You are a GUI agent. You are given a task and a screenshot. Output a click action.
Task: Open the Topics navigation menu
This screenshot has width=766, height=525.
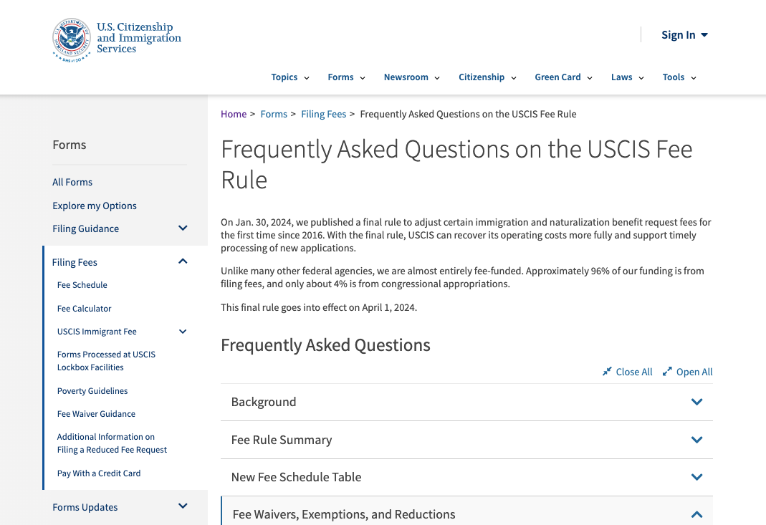(290, 77)
